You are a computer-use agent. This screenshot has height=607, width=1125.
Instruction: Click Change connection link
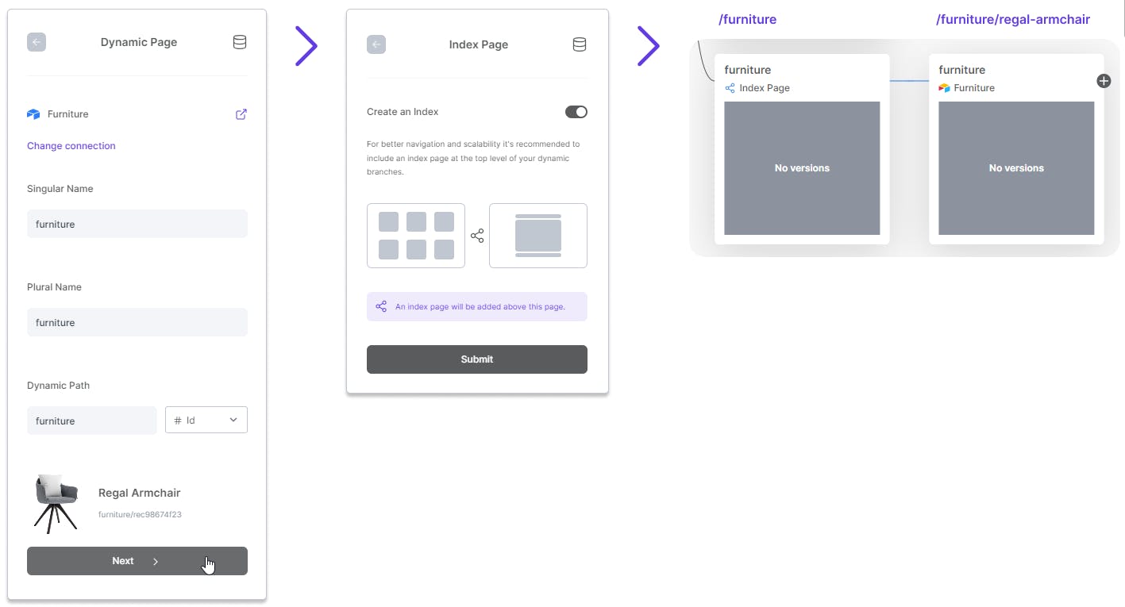coord(71,146)
